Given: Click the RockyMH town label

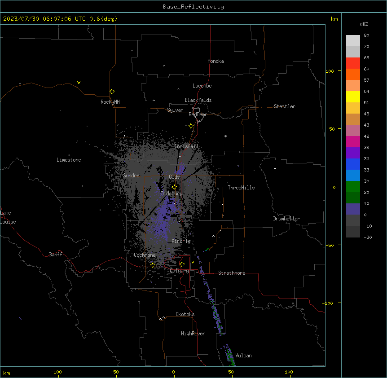Looking at the screenshot, I should click(x=110, y=102).
